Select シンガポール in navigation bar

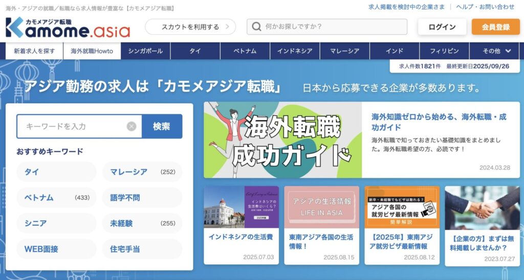(145, 51)
